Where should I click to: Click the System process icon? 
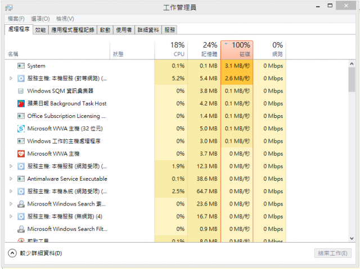(x=21, y=66)
